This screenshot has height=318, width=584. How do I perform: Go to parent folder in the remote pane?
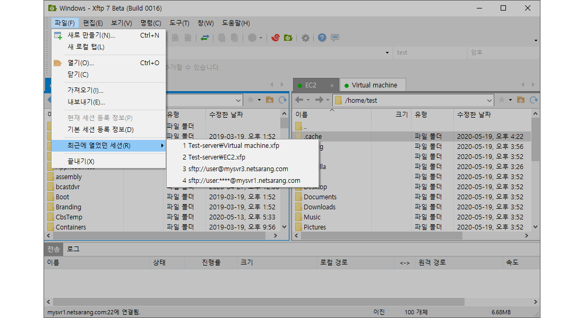click(x=521, y=100)
